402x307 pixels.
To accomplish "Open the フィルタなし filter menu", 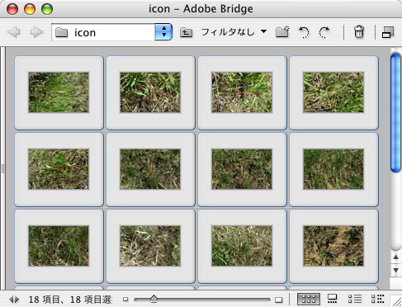I will click(234, 32).
